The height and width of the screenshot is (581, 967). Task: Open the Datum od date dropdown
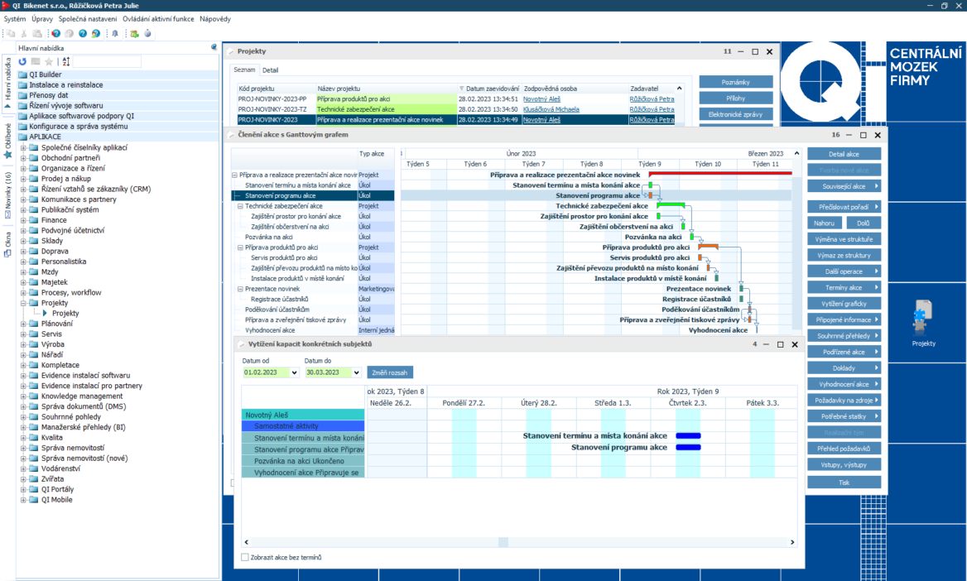(295, 372)
